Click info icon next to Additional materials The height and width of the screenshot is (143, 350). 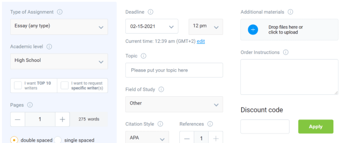(290, 12)
